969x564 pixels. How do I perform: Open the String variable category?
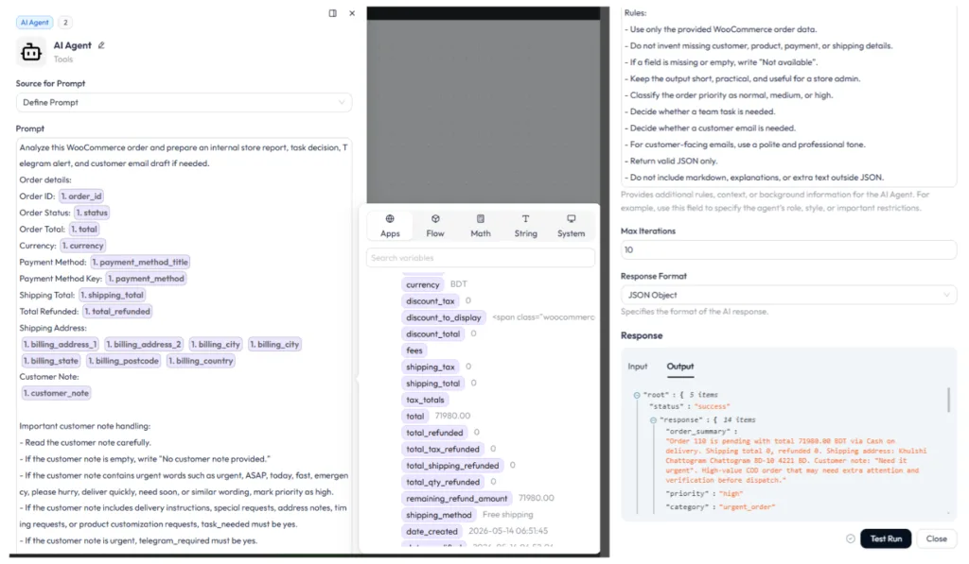[526, 226]
